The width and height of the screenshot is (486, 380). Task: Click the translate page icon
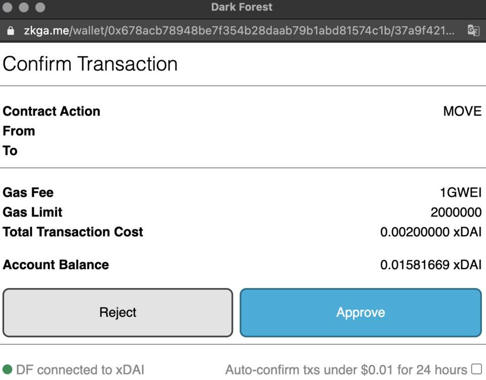(473, 30)
